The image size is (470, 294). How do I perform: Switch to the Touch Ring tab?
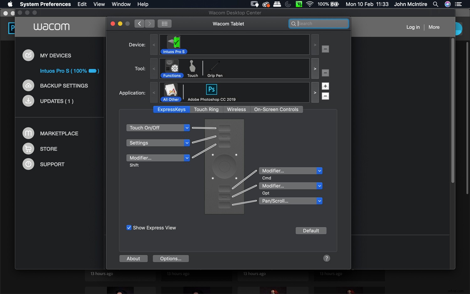[x=206, y=109]
